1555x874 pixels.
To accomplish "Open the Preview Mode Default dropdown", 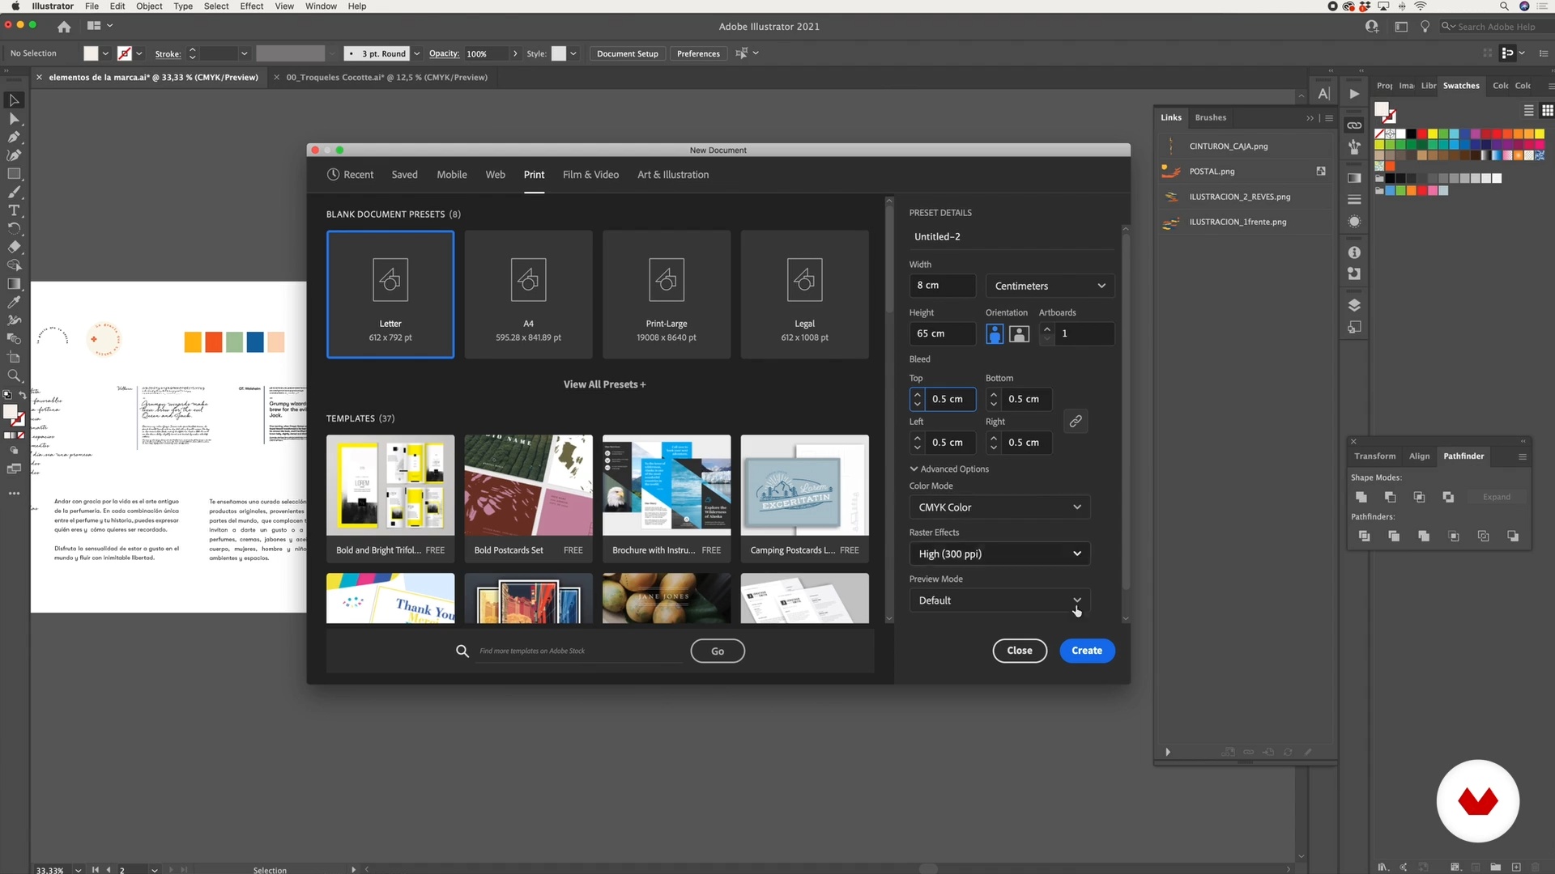I will click(999, 600).
